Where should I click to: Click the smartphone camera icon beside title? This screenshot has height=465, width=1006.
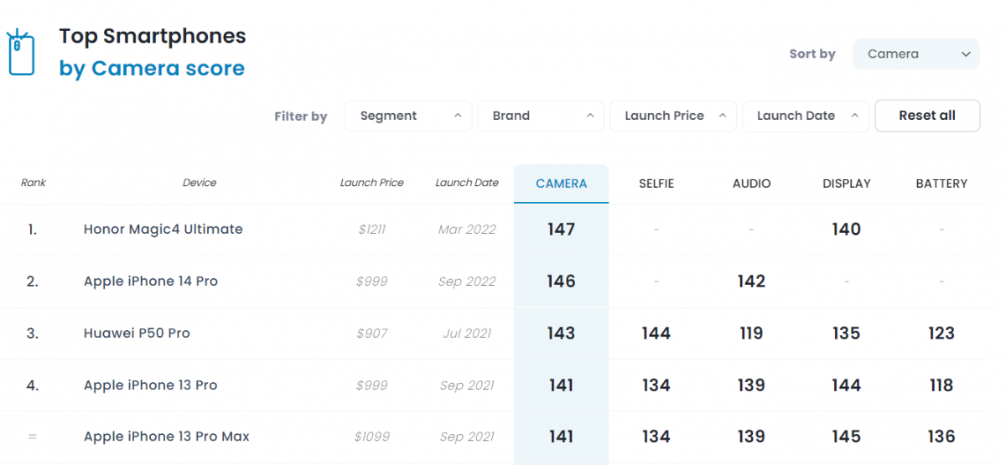click(x=20, y=53)
